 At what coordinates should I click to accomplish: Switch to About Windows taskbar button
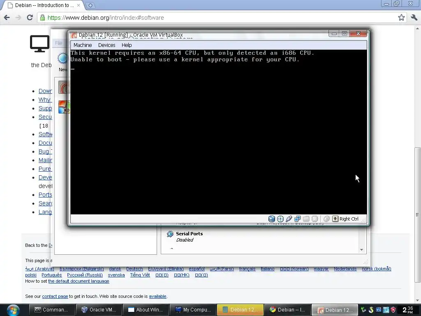click(146, 310)
